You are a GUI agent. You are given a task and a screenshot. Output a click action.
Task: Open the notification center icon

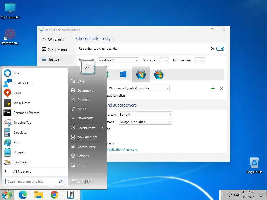[261, 195]
